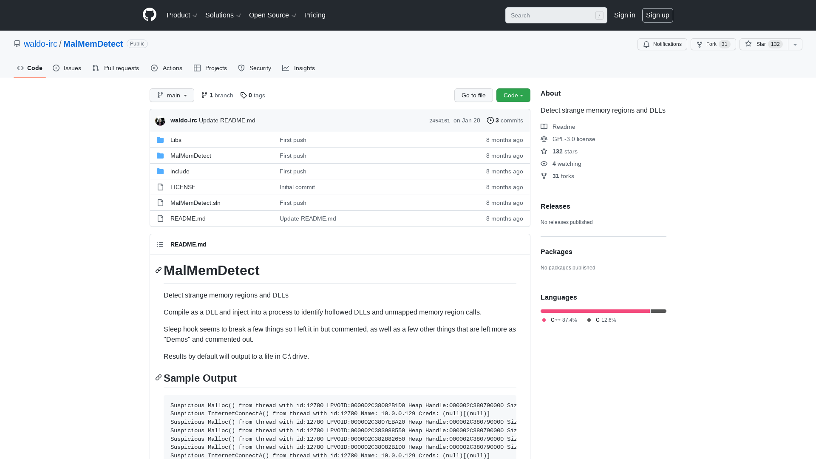Copy the MalMemDetect heading anchor link

(159, 270)
